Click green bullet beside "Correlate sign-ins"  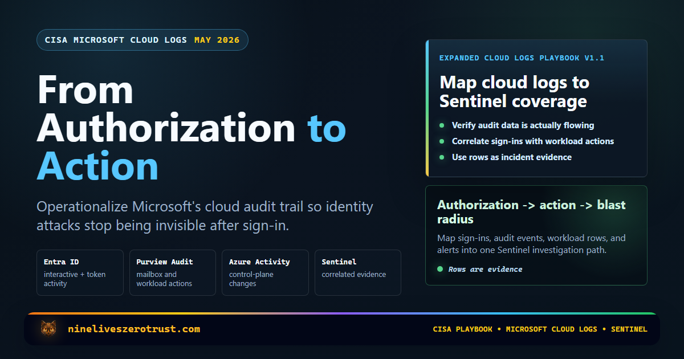(442, 141)
